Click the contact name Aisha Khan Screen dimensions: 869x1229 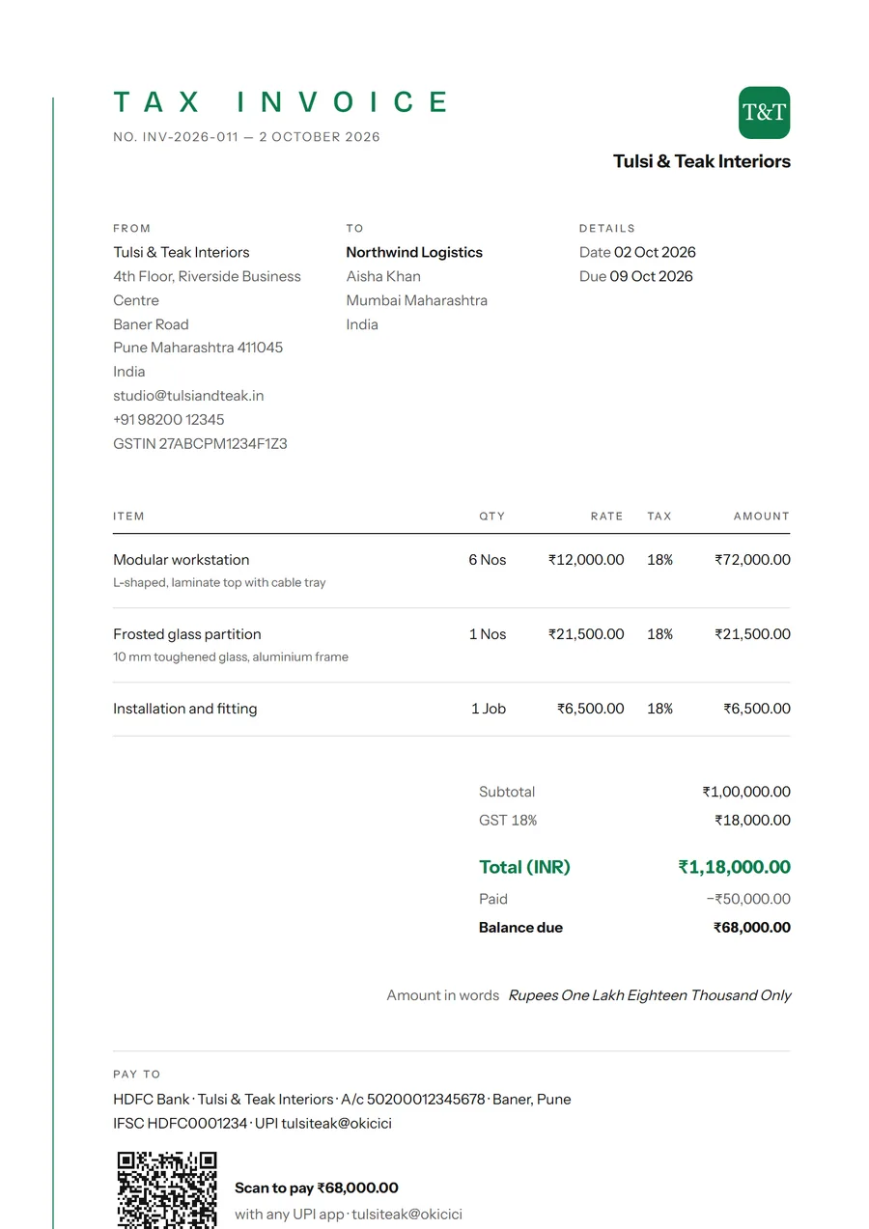[383, 276]
